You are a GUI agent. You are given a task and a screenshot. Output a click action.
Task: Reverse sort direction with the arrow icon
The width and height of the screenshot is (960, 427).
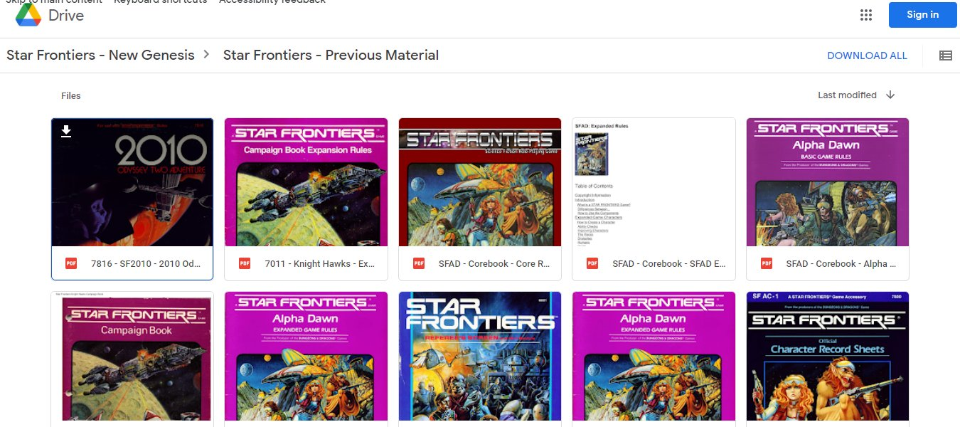[x=890, y=95]
